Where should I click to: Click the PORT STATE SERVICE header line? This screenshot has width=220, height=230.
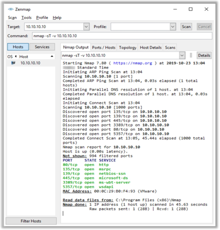tap(89, 160)
